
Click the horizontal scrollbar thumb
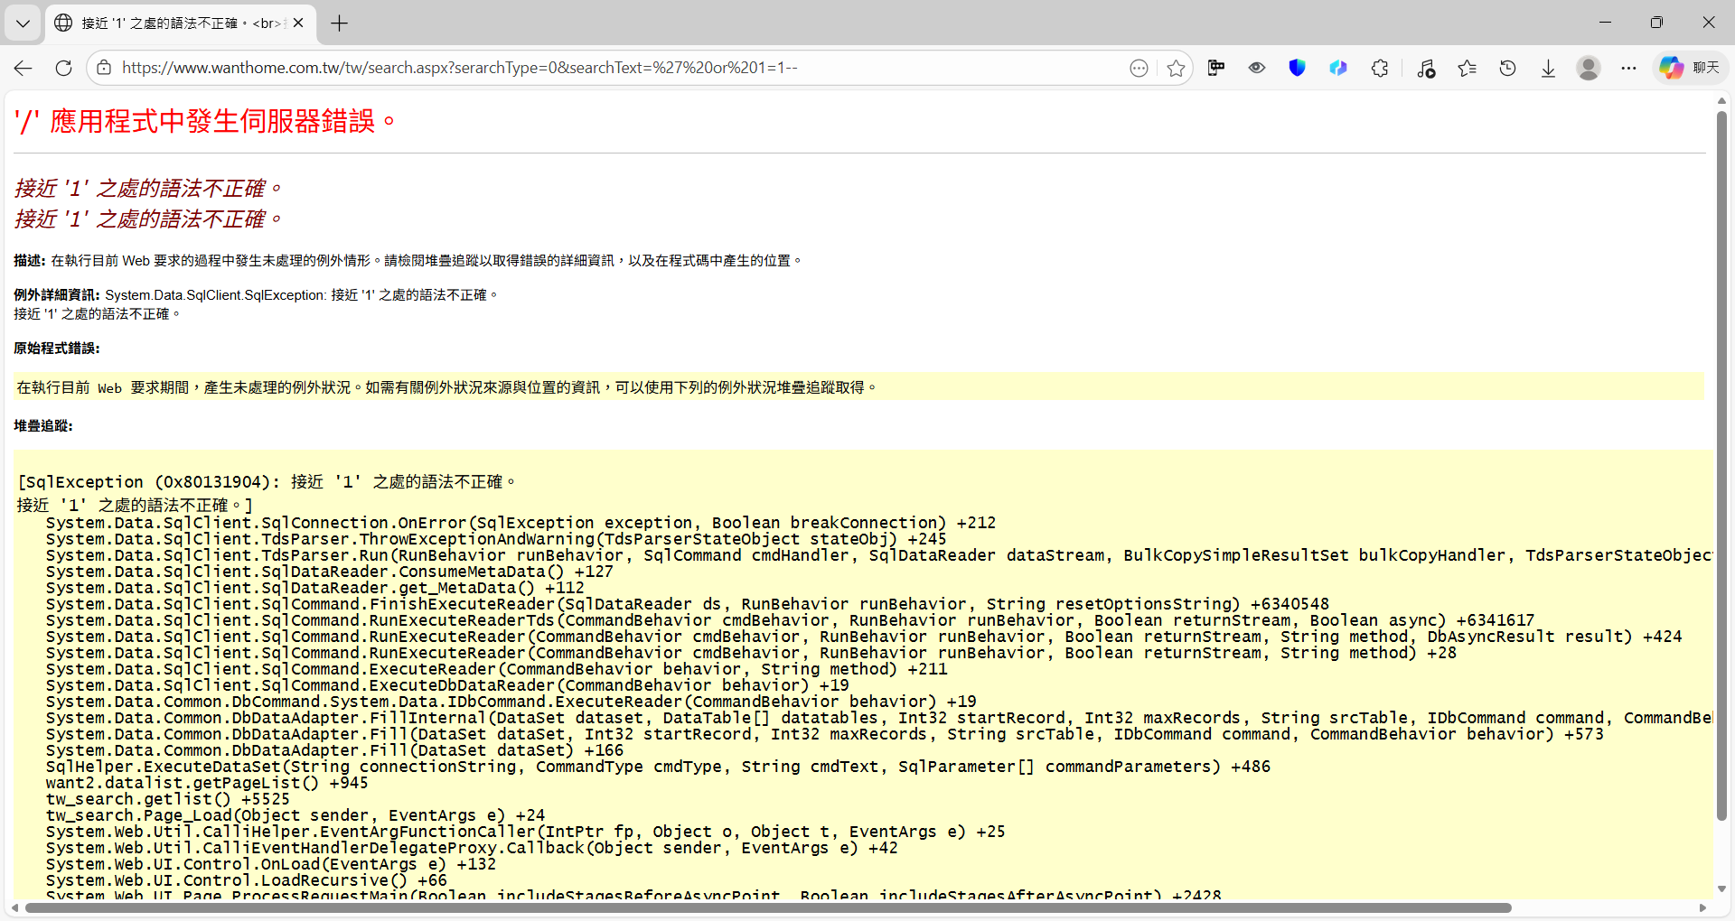pos(768,908)
